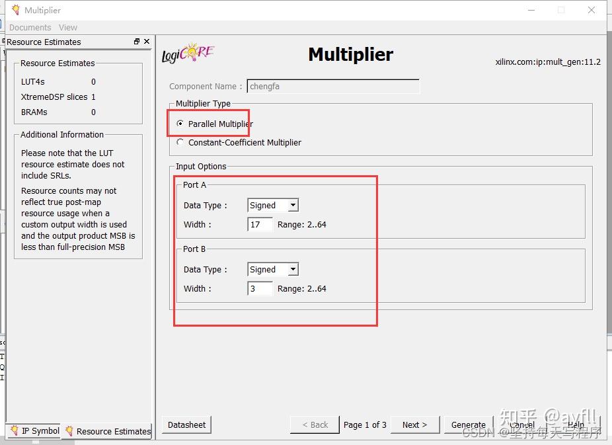Viewport: 612px width, 445px height.
Task: Open the Datasheet
Action: point(186,425)
